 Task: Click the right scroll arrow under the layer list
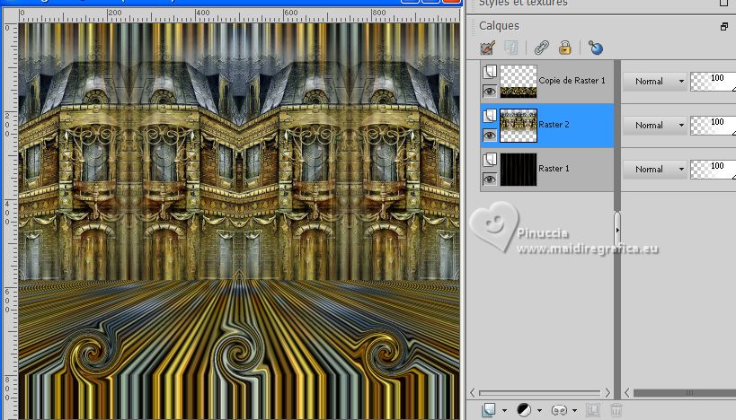pyautogui.click(x=607, y=392)
